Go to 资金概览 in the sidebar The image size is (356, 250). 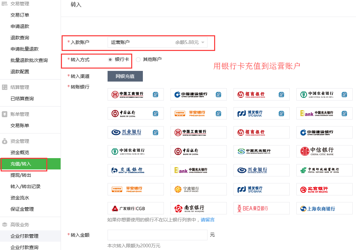pyautogui.click(x=20, y=152)
